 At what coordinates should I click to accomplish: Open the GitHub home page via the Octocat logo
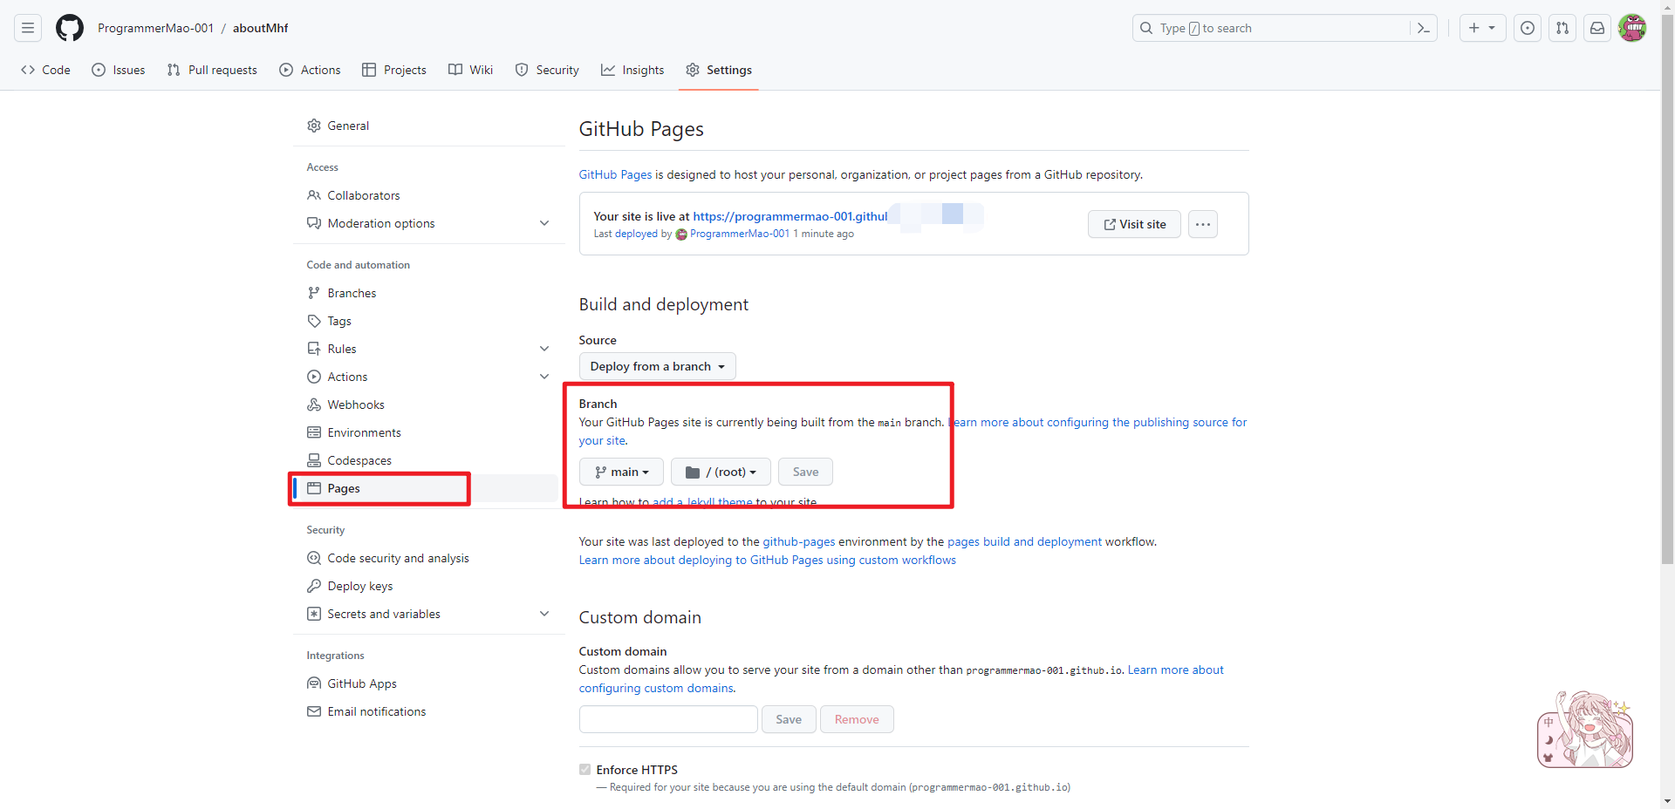(69, 28)
